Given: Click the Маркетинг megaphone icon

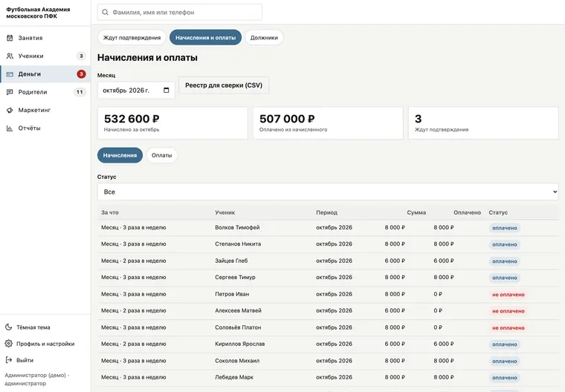Looking at the screenshot, I should 10,110.
